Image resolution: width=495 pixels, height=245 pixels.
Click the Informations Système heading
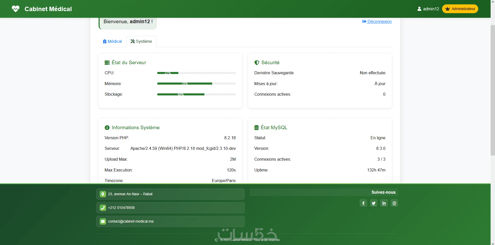click(x=135, y=128)
